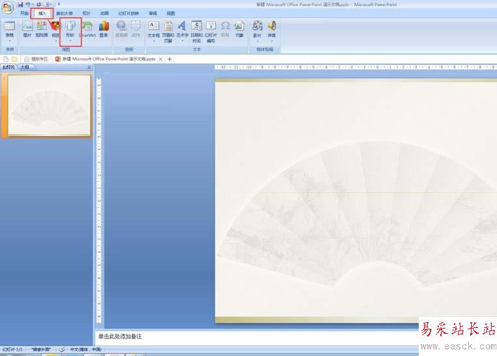Insert a picture with 图片 icon

(27, 29)
